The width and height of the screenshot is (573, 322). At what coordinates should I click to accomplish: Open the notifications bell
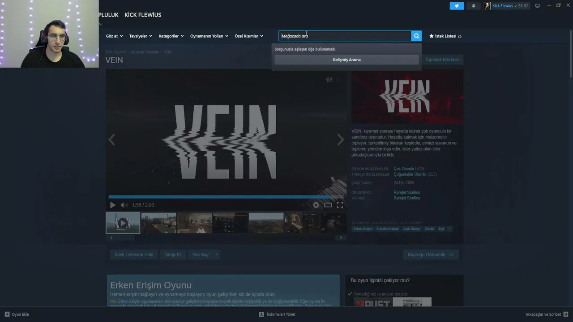click(x=474, y=6)
